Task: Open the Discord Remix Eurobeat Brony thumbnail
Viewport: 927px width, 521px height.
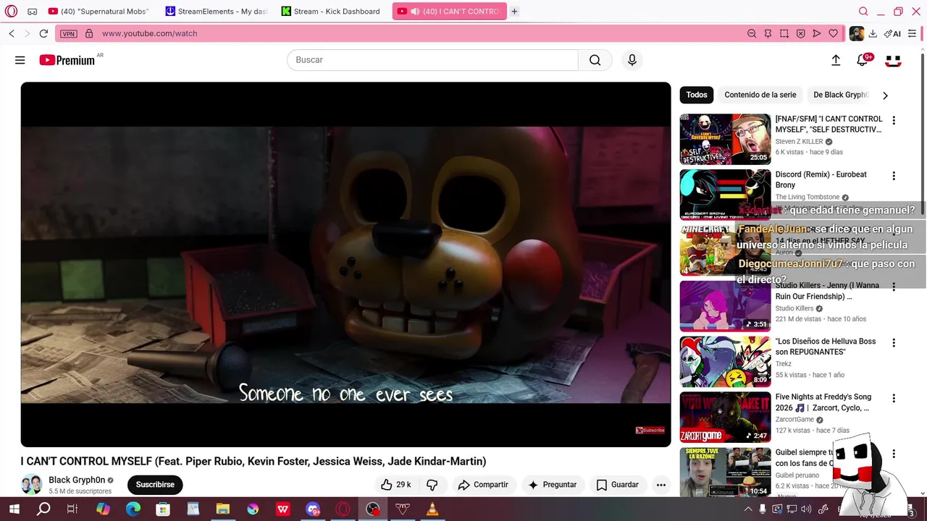Action: point(725,195)
